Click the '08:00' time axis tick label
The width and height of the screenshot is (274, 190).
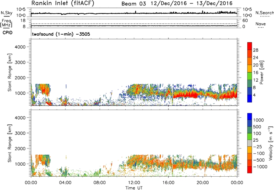click(x=100, y=183)
